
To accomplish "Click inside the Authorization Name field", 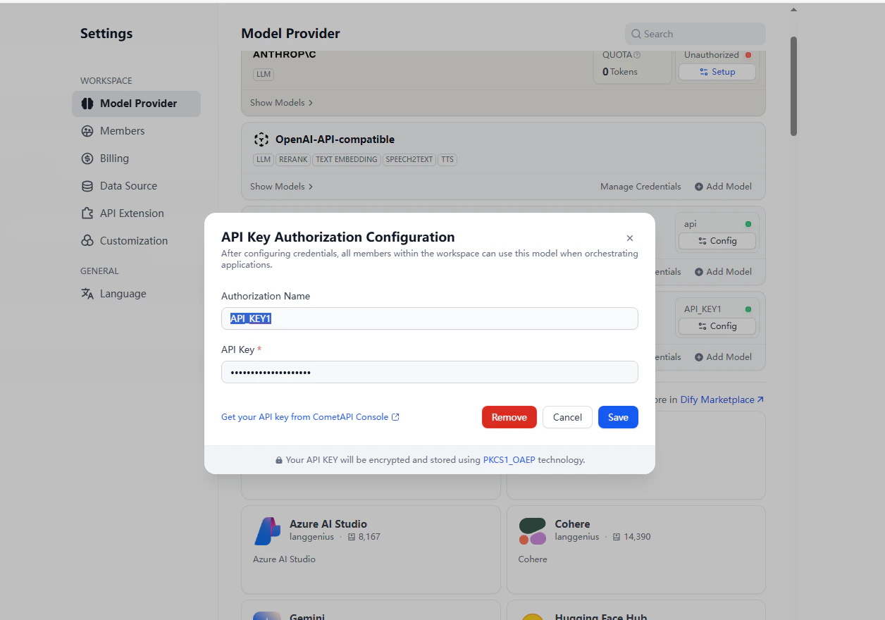I will tap(429, 318).
